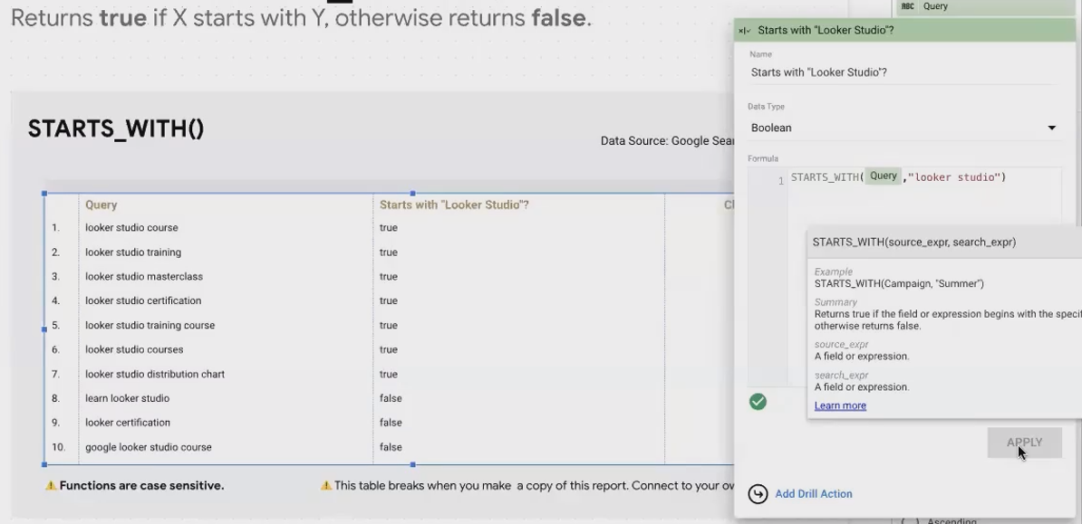The height and width of the screenshot is (524, 1082).
Task: Click the STARTS_WITH(source_expr, search_expr) tooltip header
Action: [x=914, y=242]
